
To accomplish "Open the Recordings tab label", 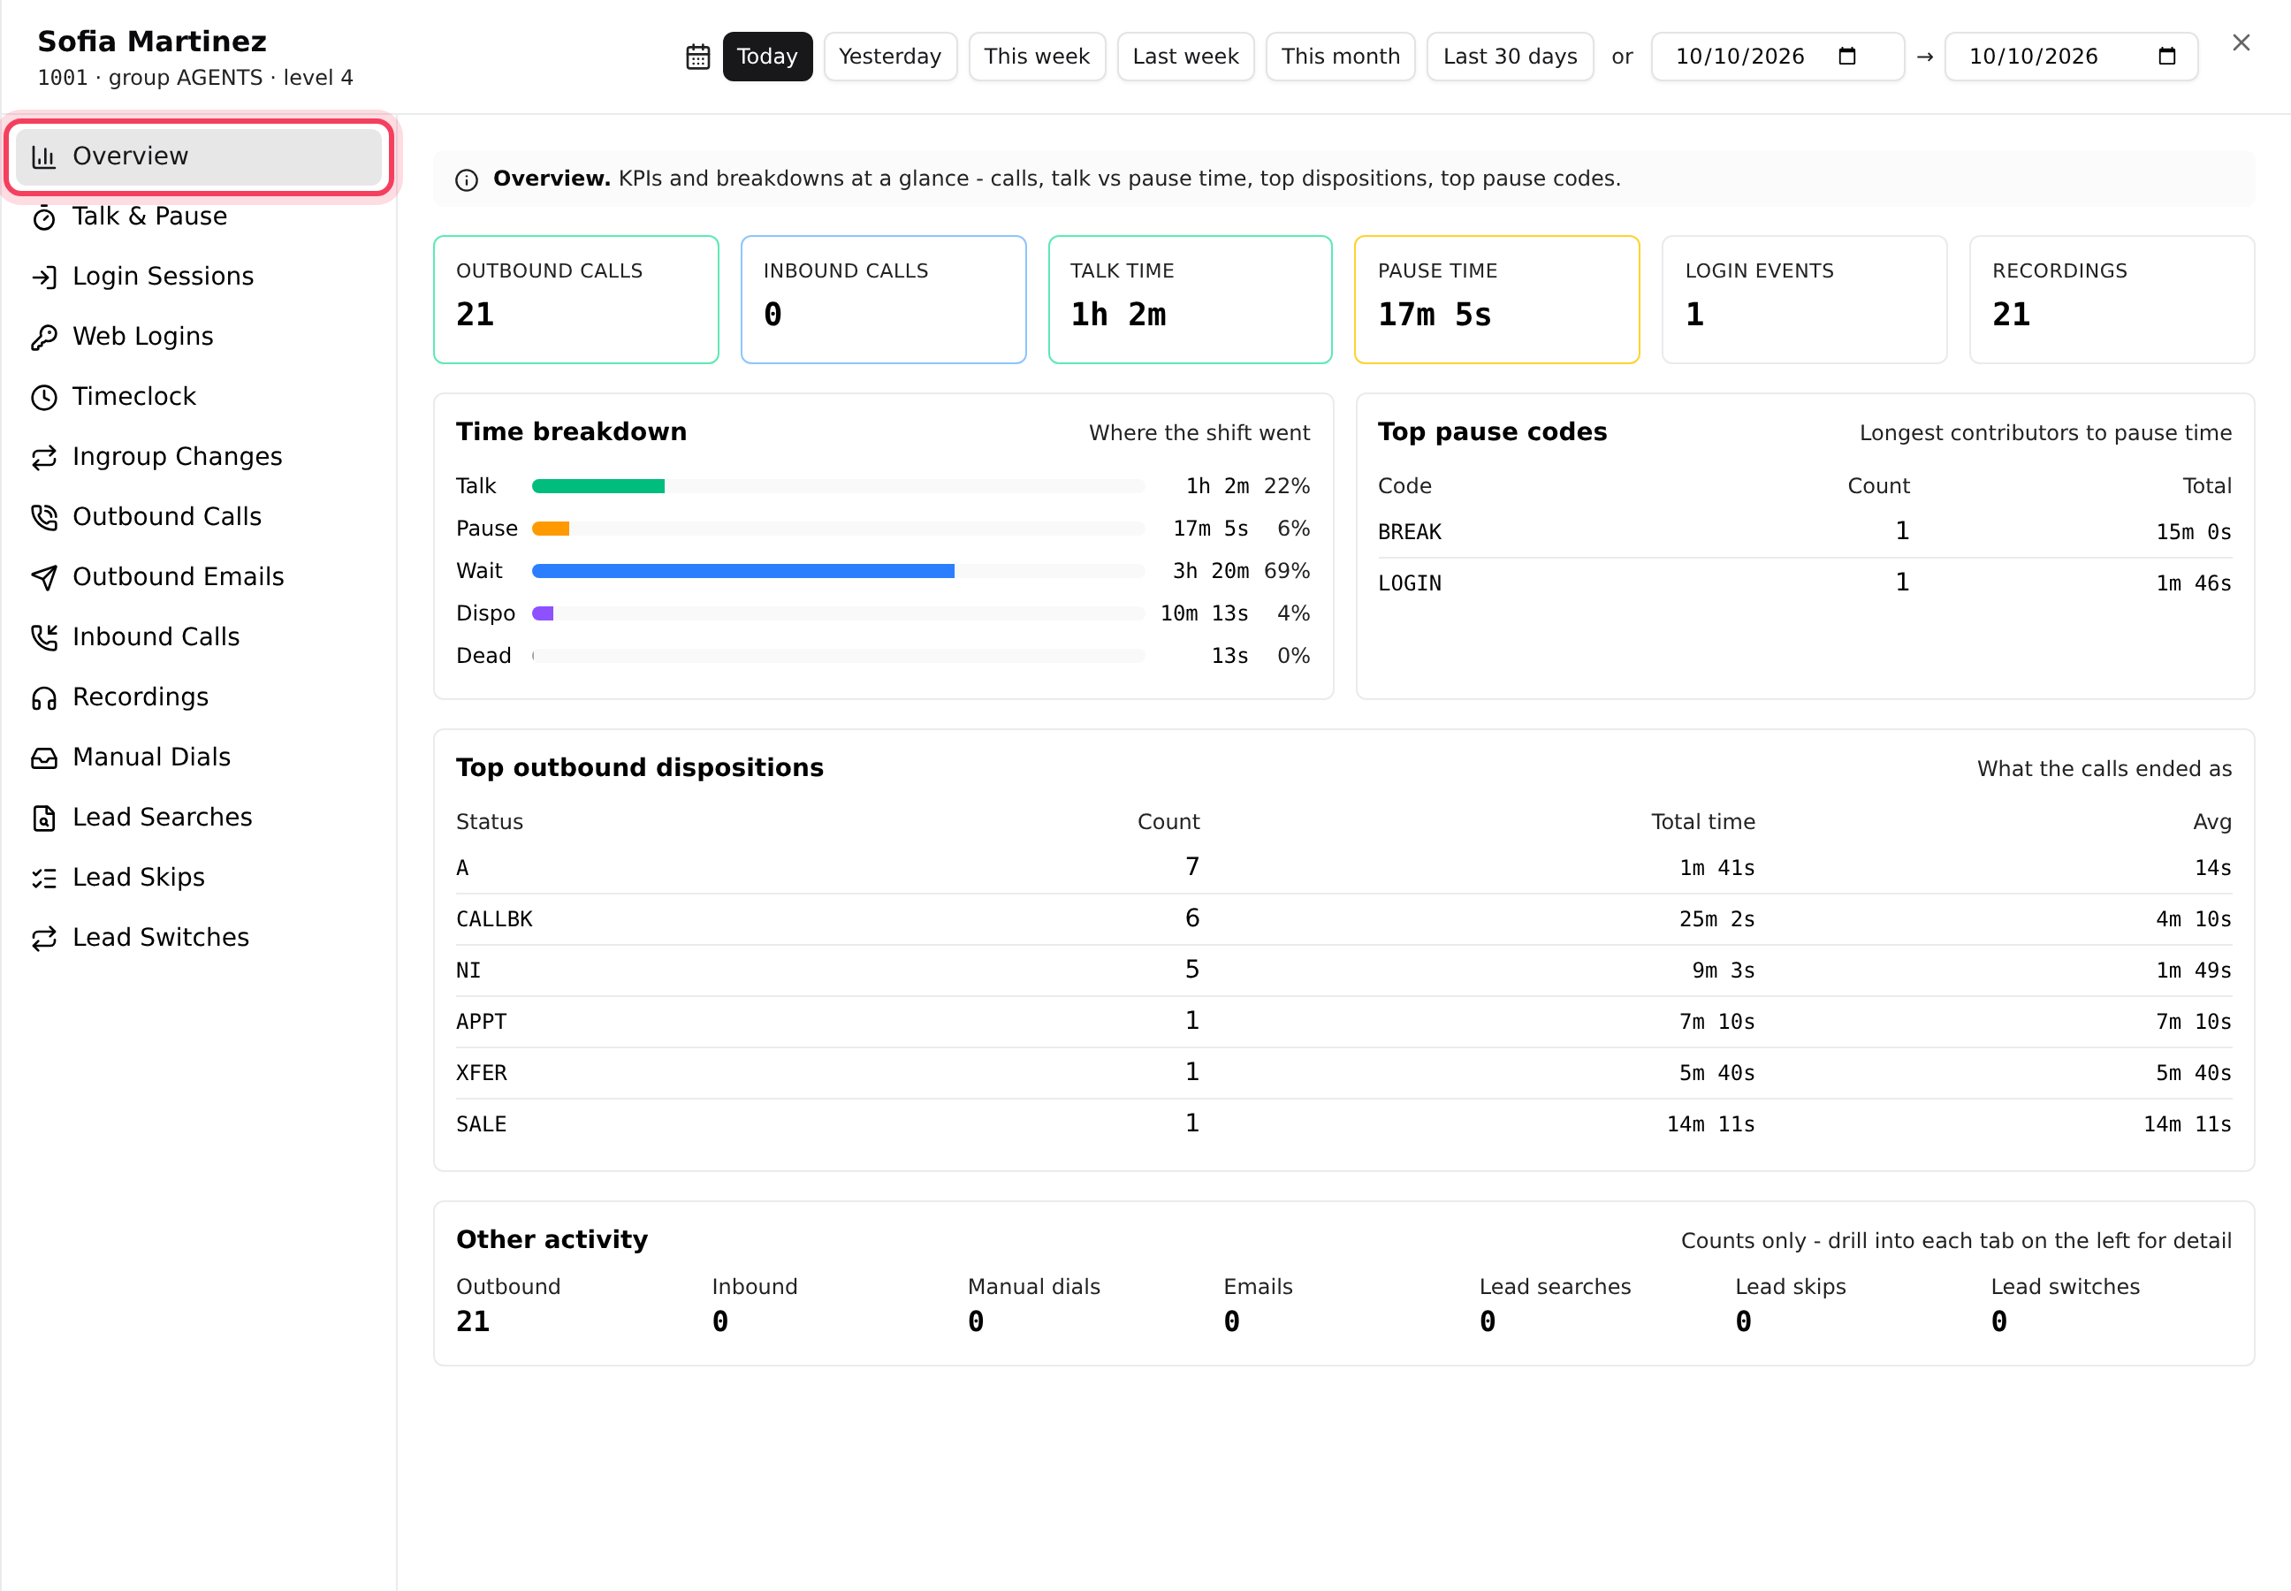I will pyautogui.click(x=141, y=697).
